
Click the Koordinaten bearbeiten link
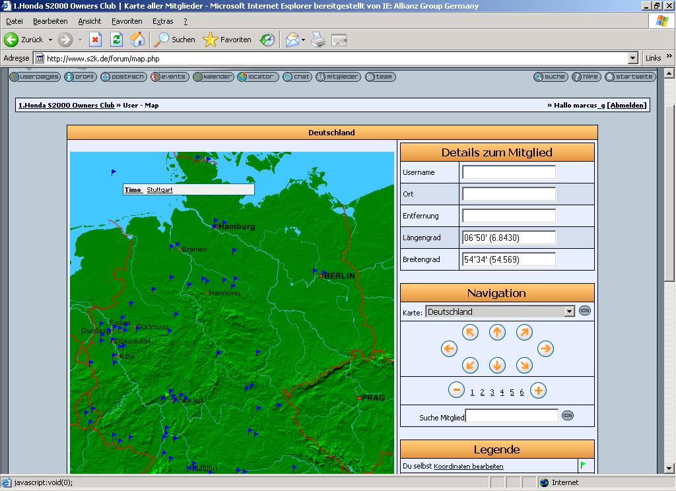point(468,467)
